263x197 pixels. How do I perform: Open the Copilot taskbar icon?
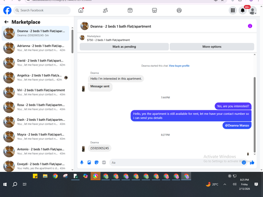85,176
